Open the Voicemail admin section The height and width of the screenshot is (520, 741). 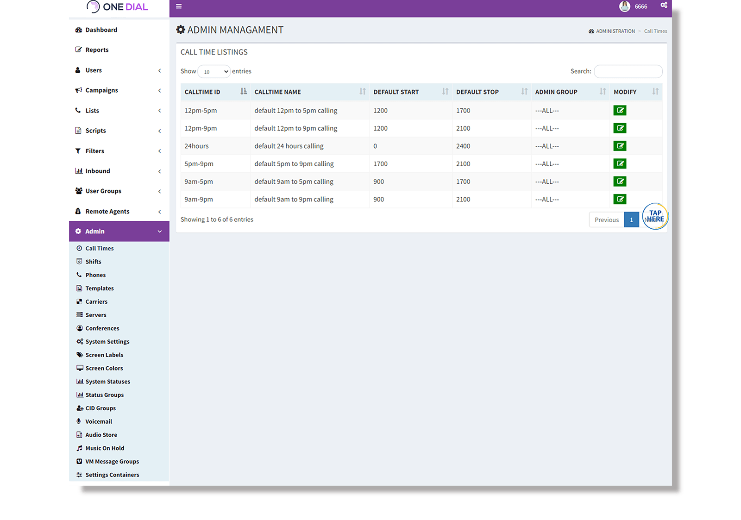pyautogui.click(x=80, y=421)
